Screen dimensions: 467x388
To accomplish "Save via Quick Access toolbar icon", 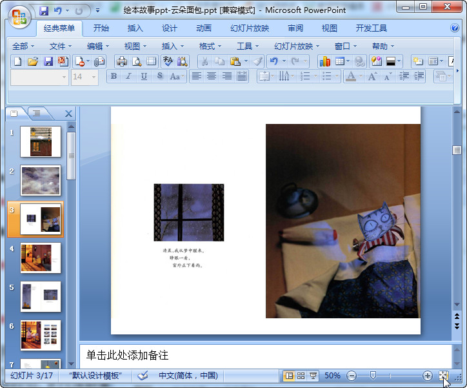I will coord(44,11).
